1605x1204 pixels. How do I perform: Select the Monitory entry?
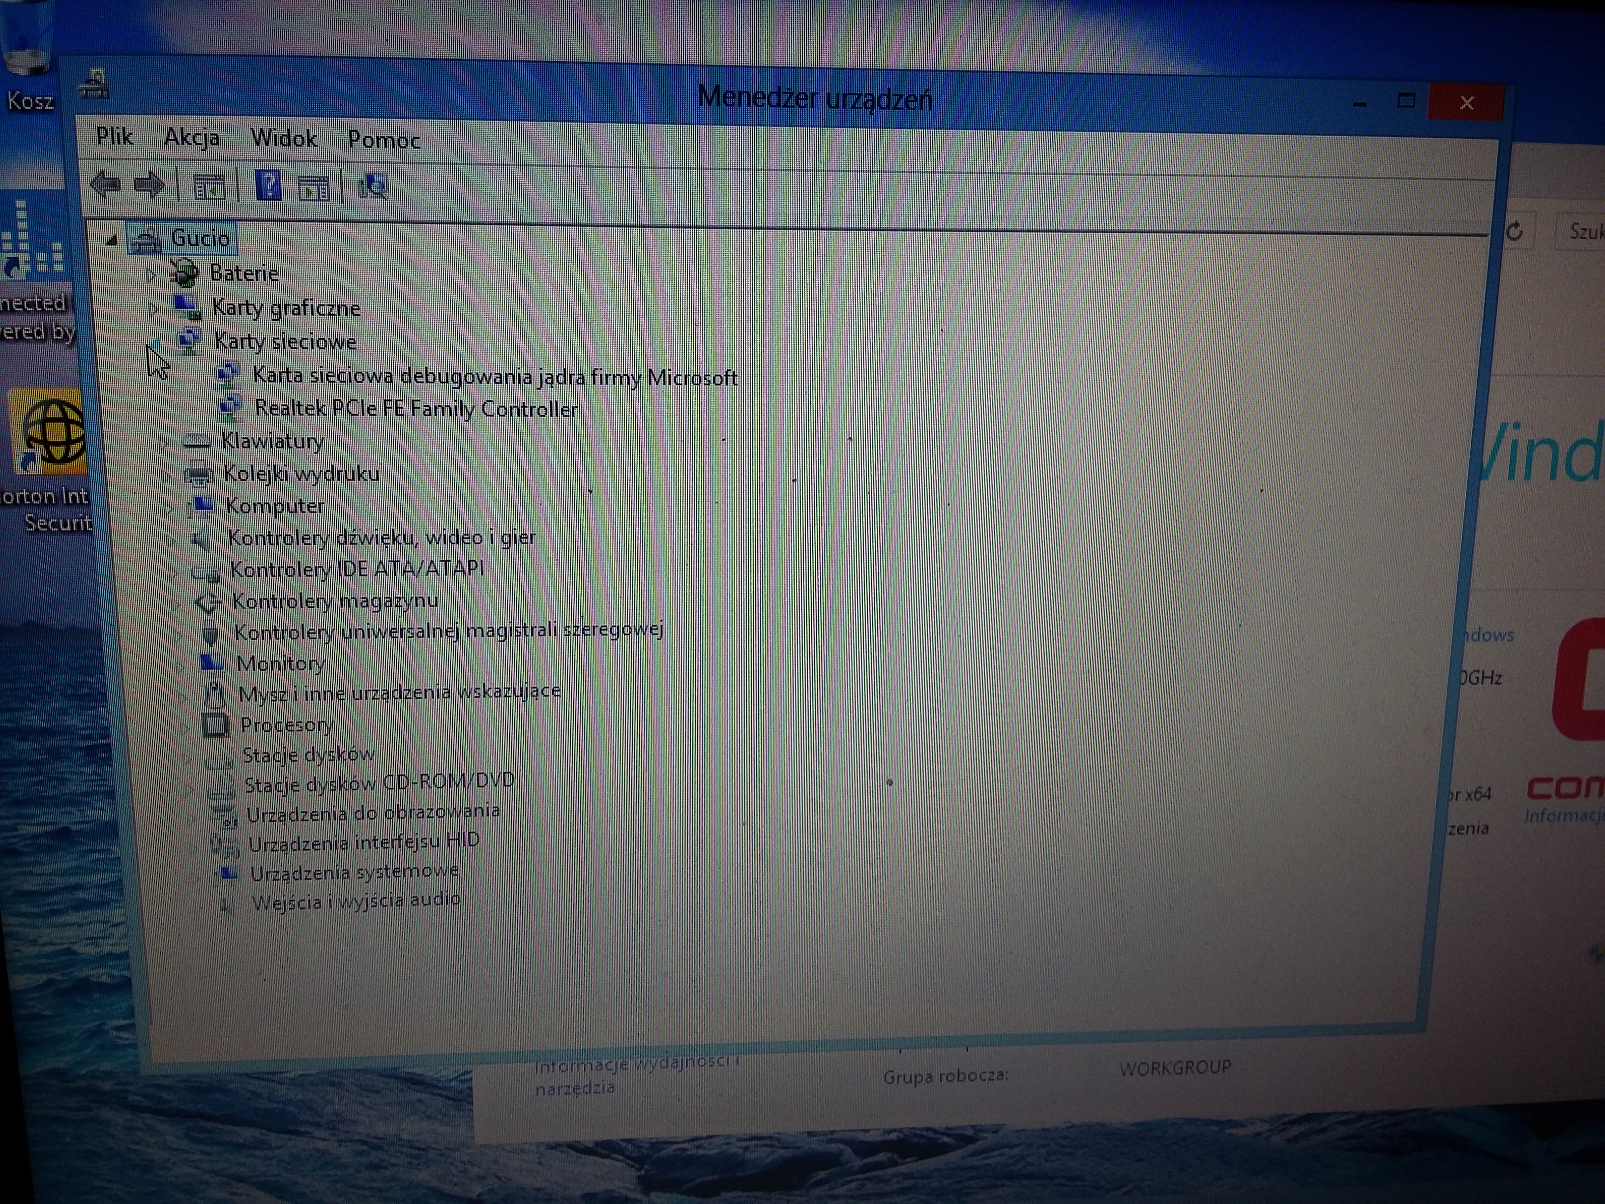coord(281,663)
